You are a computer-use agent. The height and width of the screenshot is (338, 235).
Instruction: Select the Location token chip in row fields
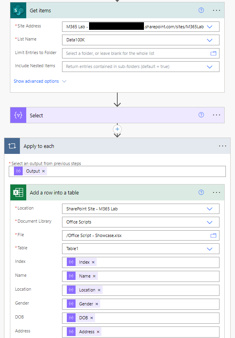pyautogui.click(x=85, y=290)
